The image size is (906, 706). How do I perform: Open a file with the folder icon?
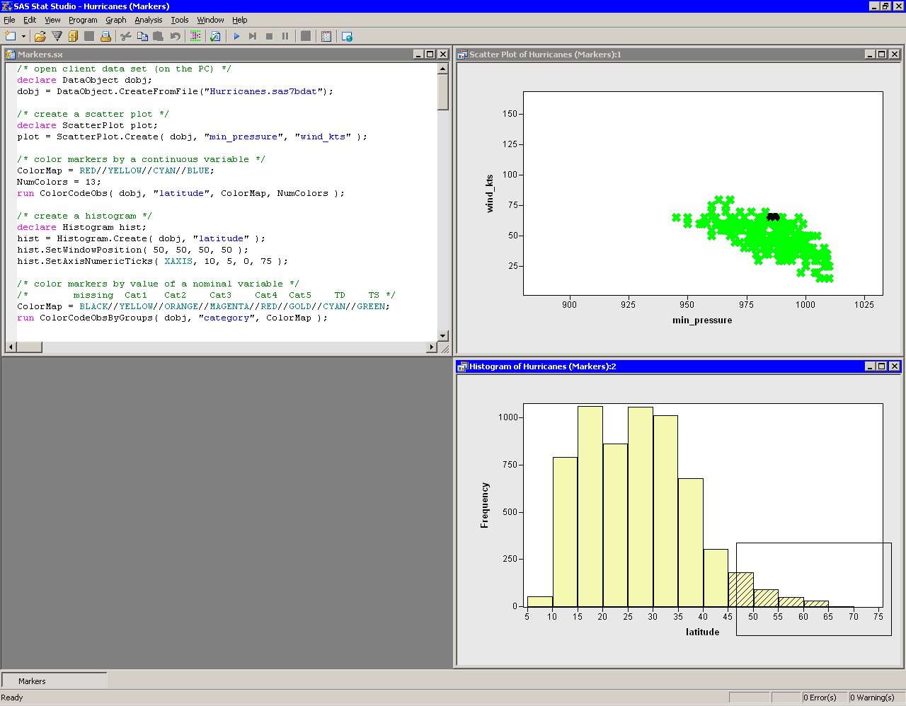click(x=40, y=36)
